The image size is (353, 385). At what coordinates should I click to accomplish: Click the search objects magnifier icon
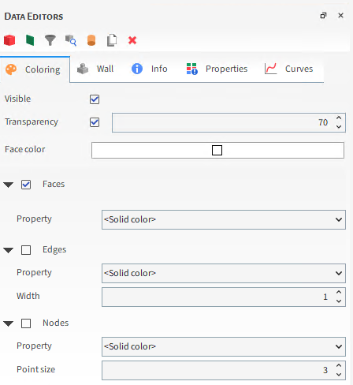71,40
